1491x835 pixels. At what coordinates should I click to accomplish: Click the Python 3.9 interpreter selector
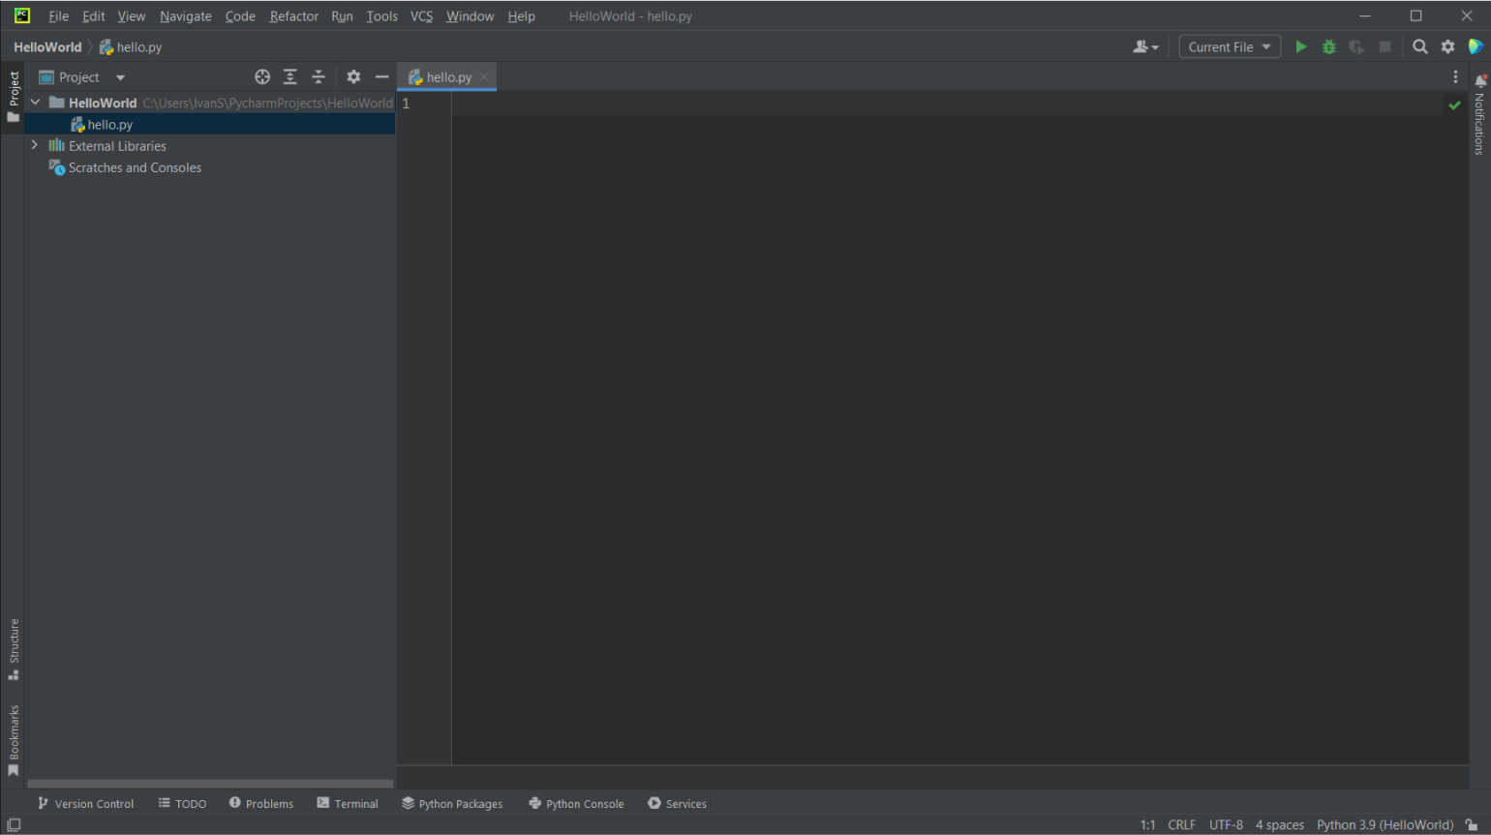1384,824
